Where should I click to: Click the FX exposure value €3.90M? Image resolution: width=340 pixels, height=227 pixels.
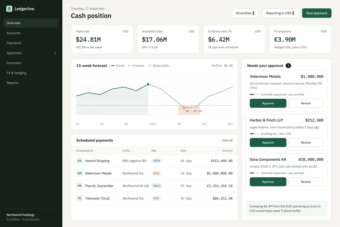tap(285, 39)
